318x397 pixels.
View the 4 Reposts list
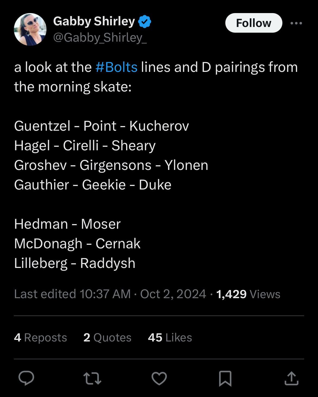click(40, 337)
